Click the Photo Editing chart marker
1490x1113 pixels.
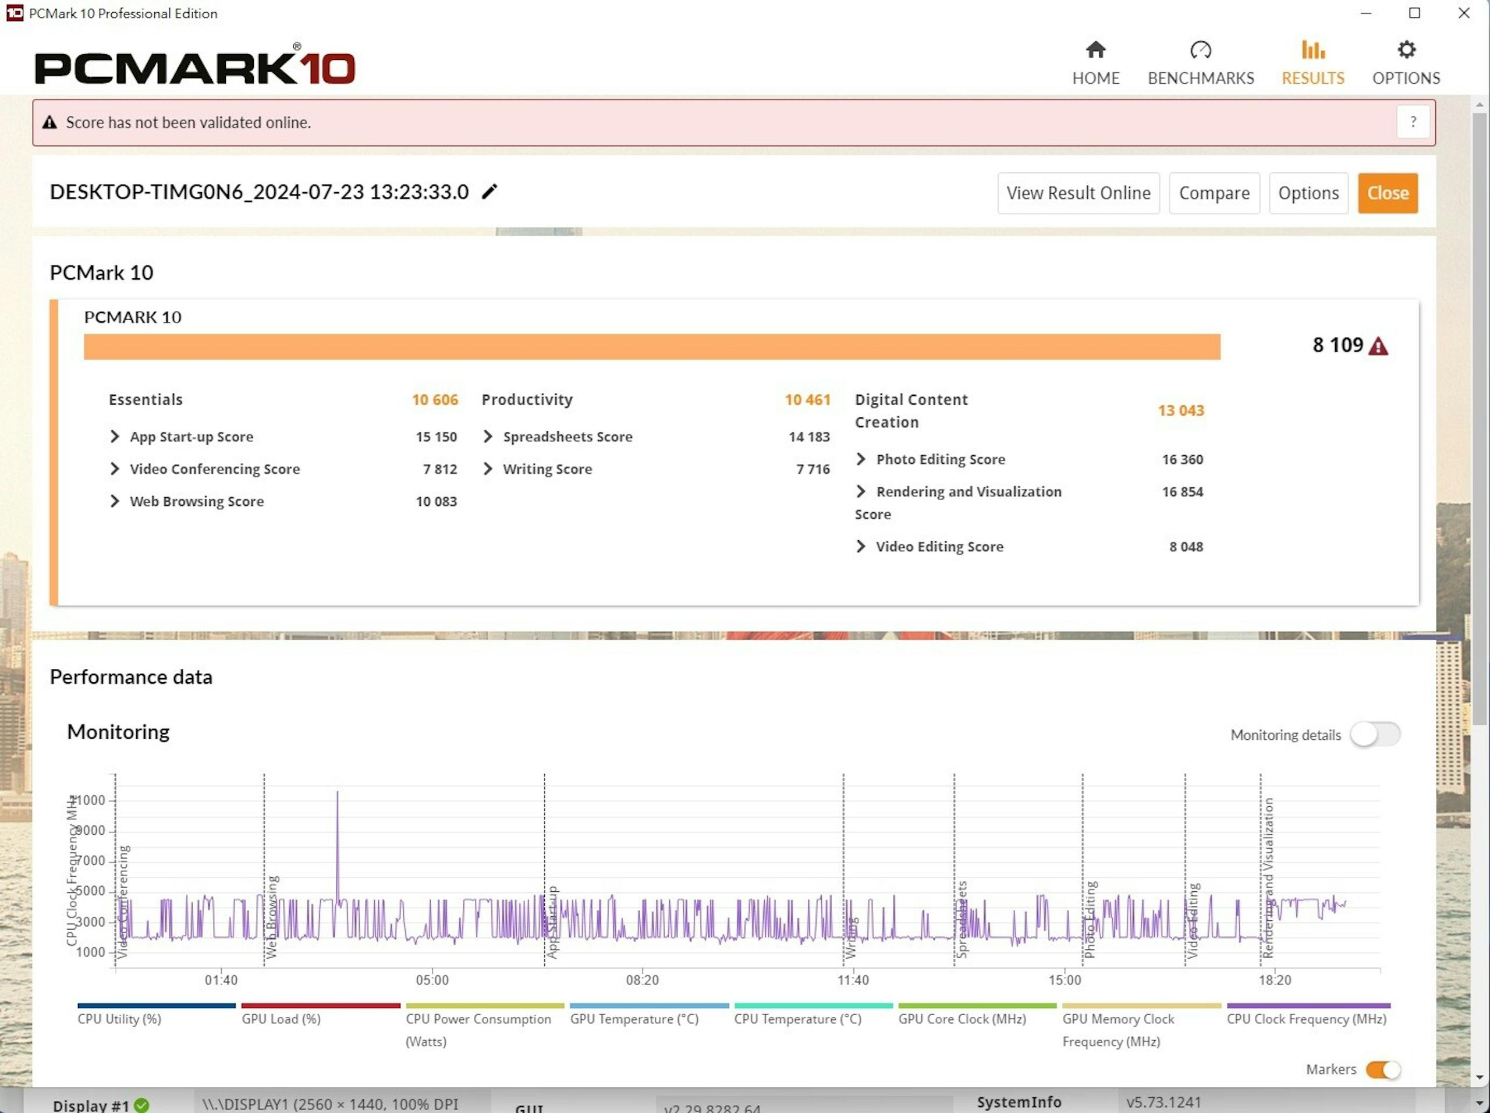pyautogui.click(x=1091, y=919)
